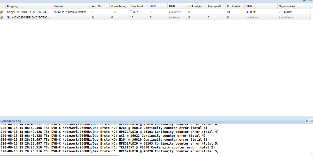Click log line TELETEXT @ #6030 total 2
Image resolution: width=313 pixels, height=156 pixels.
107,147
